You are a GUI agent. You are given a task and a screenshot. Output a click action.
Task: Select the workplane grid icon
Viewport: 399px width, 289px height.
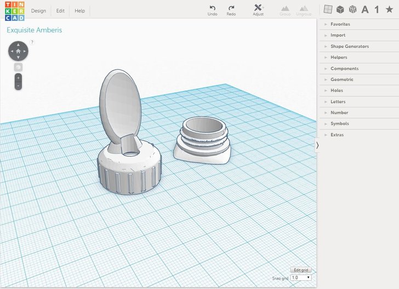328,9
